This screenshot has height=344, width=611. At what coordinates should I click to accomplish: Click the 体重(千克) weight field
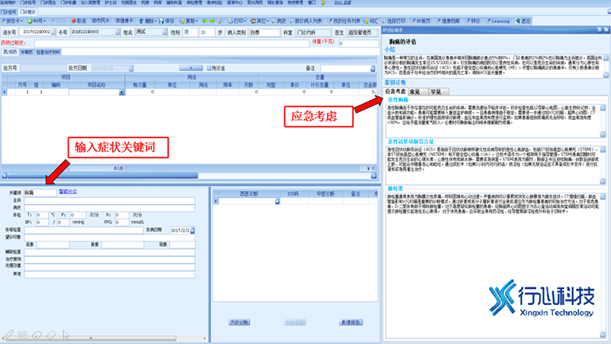pyautogui.click(x=358, y=44)
